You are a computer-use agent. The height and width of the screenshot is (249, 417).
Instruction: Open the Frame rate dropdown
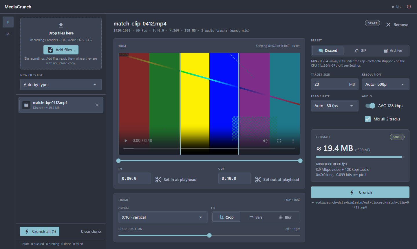tap(335, 106)
